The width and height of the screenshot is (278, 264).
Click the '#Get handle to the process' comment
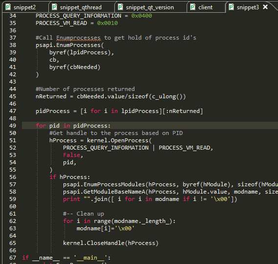coord(116,133)
